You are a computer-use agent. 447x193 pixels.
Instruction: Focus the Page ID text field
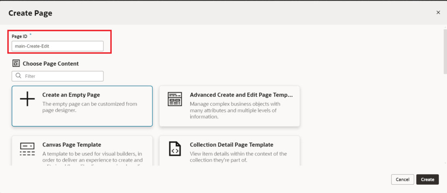[x=58, y=46]
